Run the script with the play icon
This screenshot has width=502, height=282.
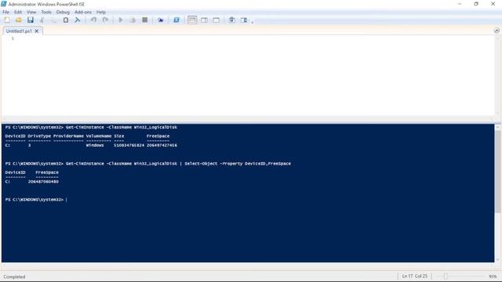click(121, 20)
